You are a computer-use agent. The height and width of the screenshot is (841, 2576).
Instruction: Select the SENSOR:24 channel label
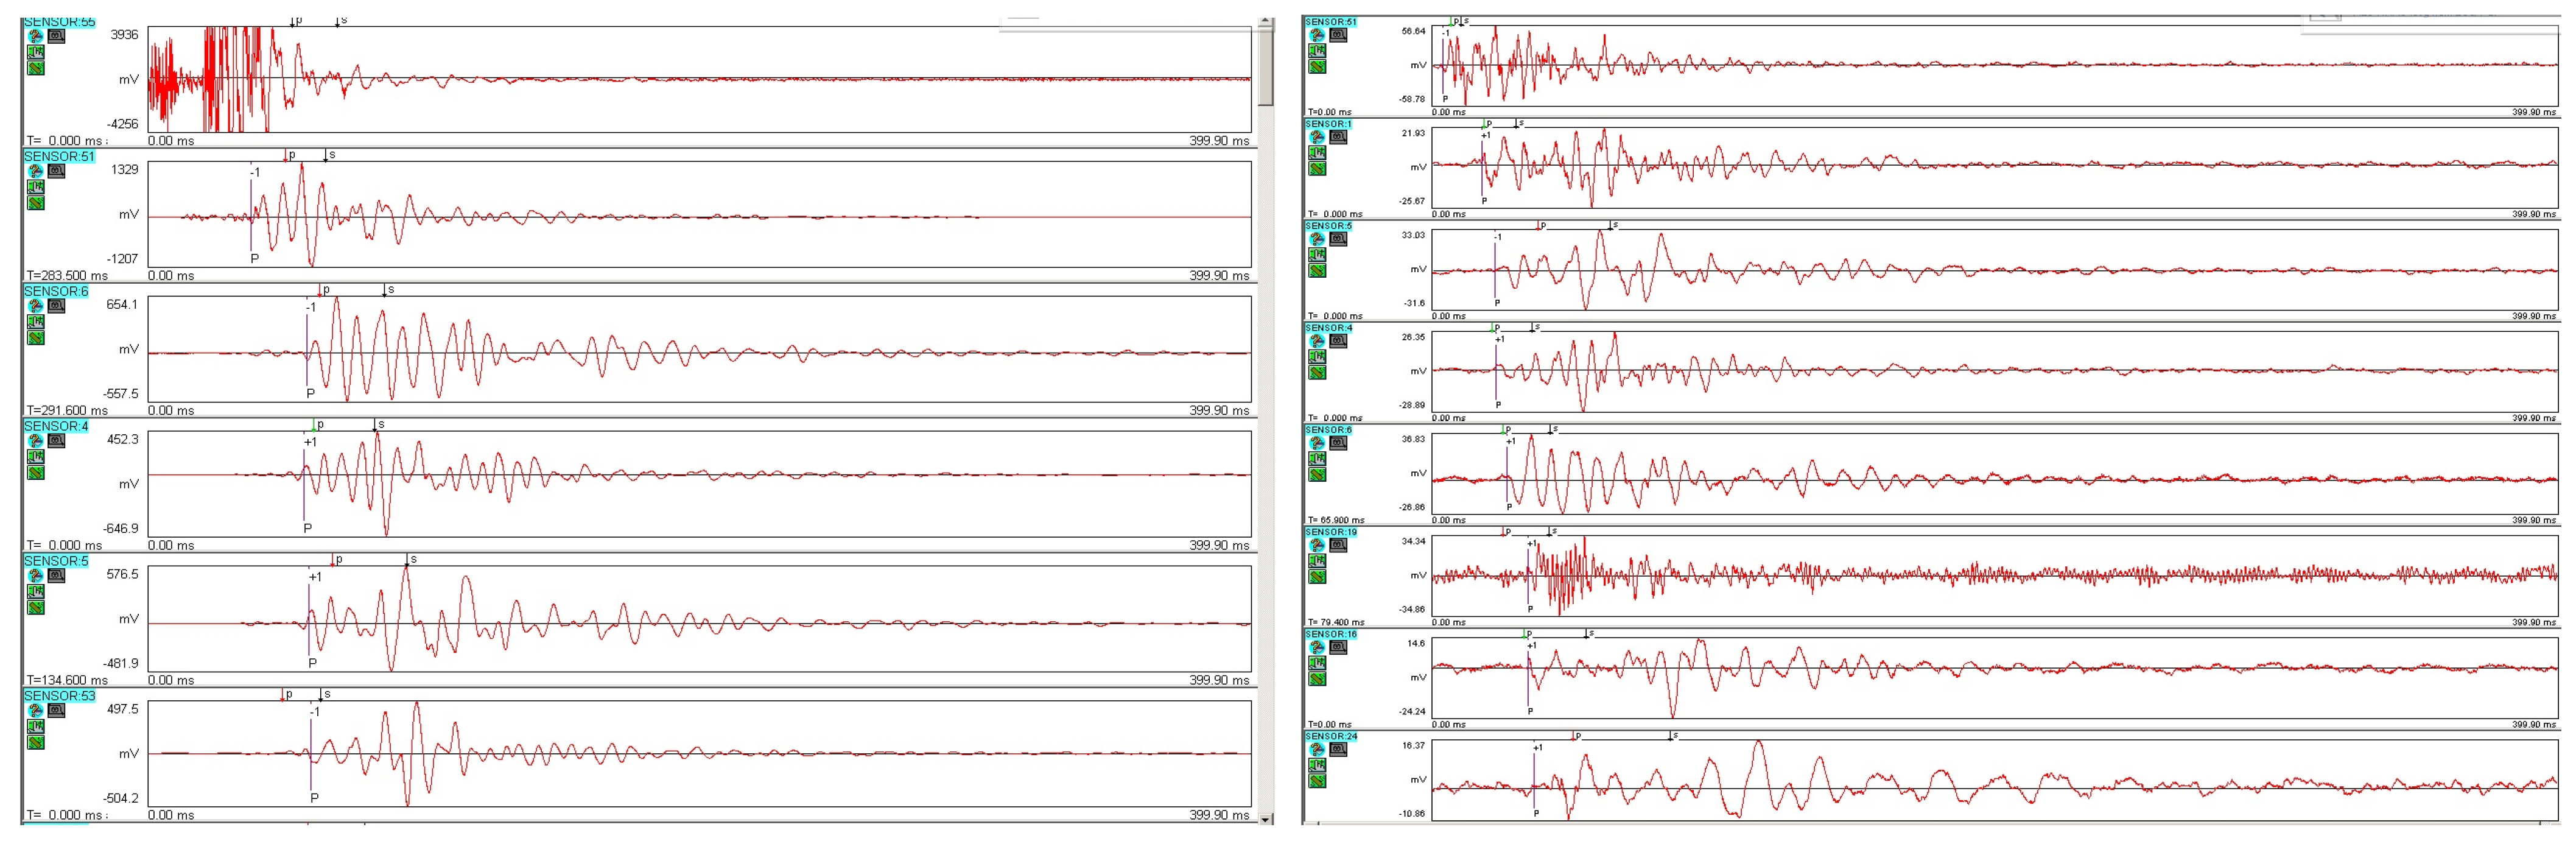pyautogui.click(x=1331, y=736)
